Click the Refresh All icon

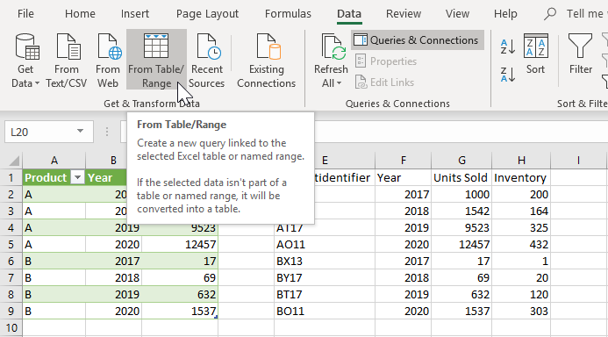[x=333, y=47]
